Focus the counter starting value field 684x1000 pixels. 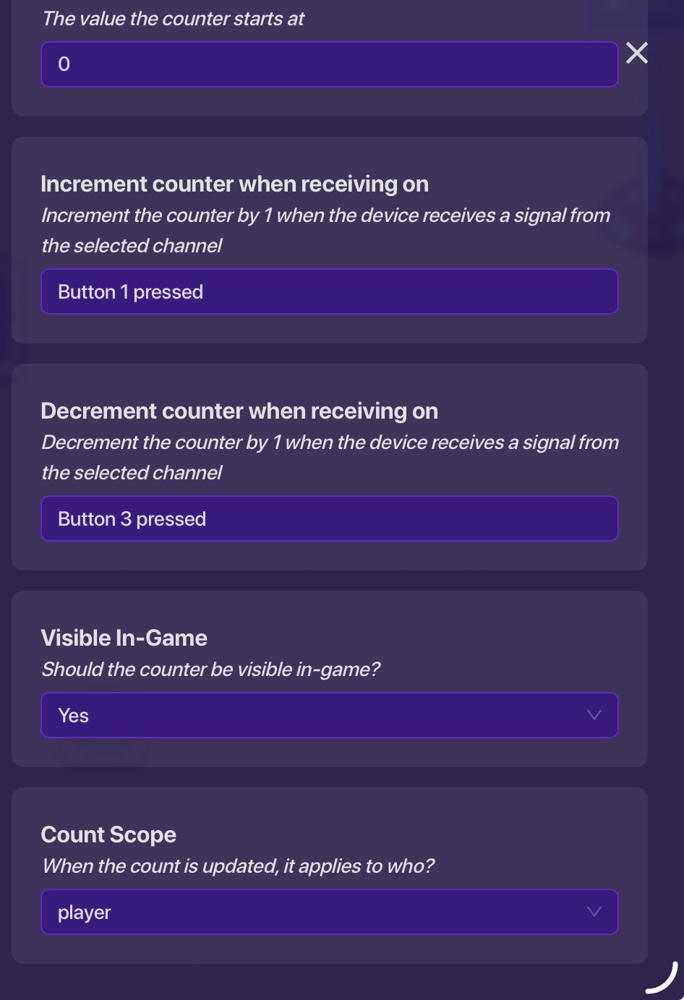tap(329, 64)
